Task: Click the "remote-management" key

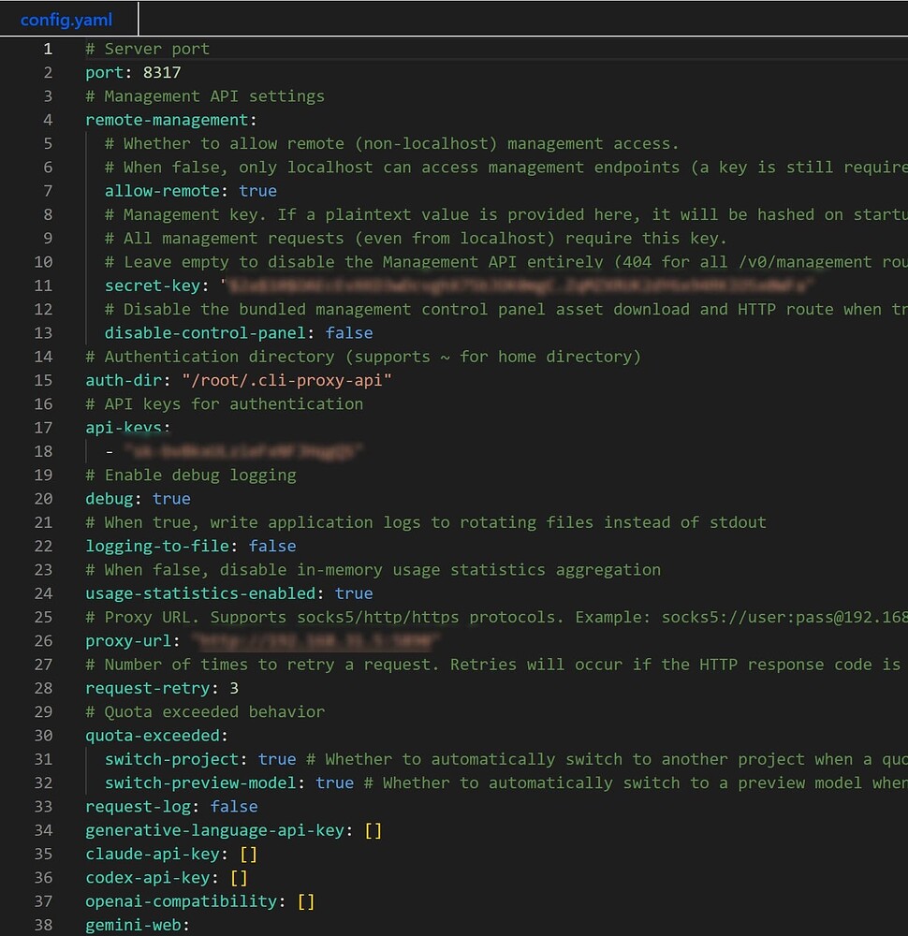Action: [x=167, y=120]
